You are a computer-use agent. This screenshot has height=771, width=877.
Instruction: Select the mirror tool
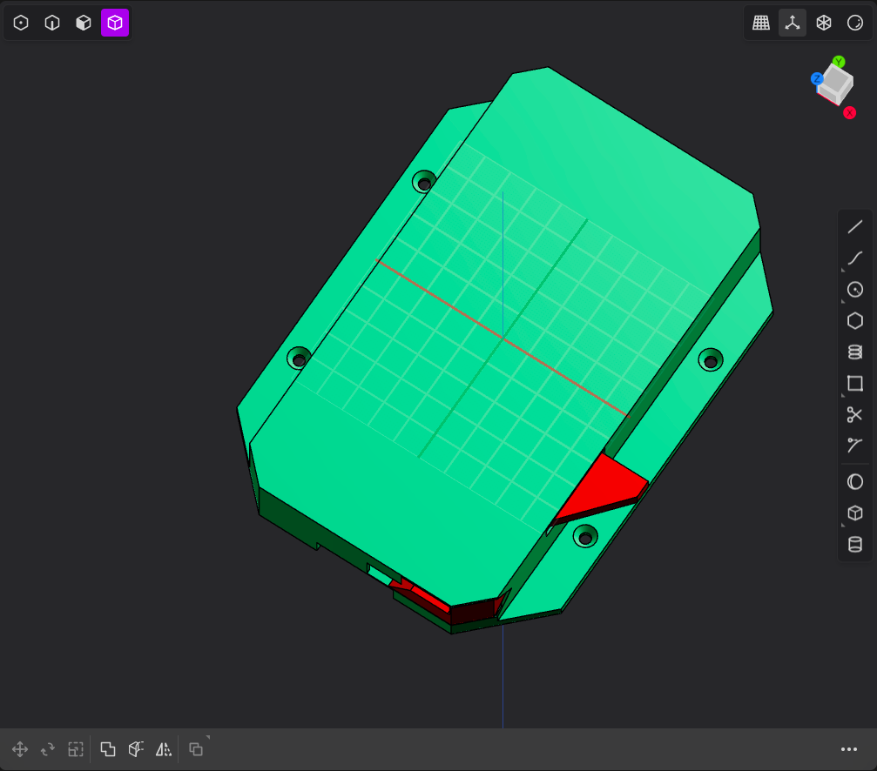click(x=164, y=749)
